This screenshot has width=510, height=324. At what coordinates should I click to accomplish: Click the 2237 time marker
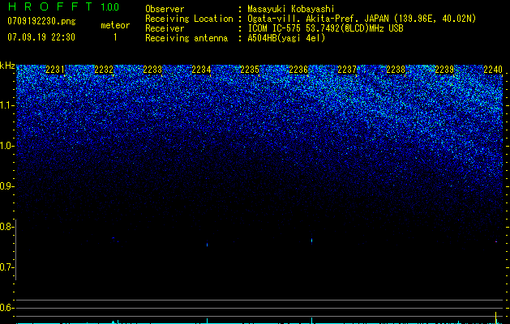(x=347, y=70)
